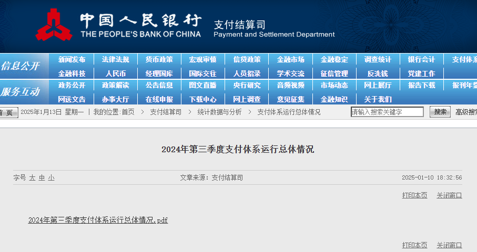477x252 pixels.
Task: Select 经理国库 menu item
Action: [x=159, y=73]
